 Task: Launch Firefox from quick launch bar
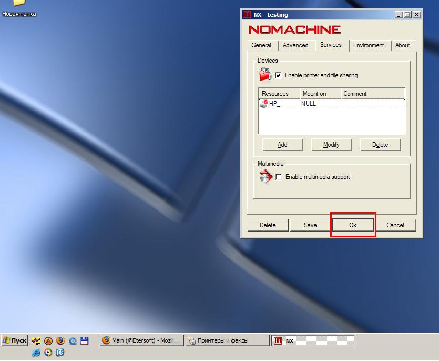click(x=60, y=341)
